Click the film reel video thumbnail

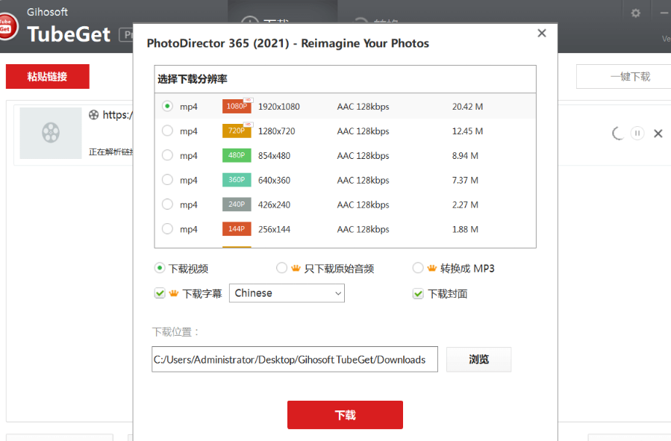[x=51, y=133]
